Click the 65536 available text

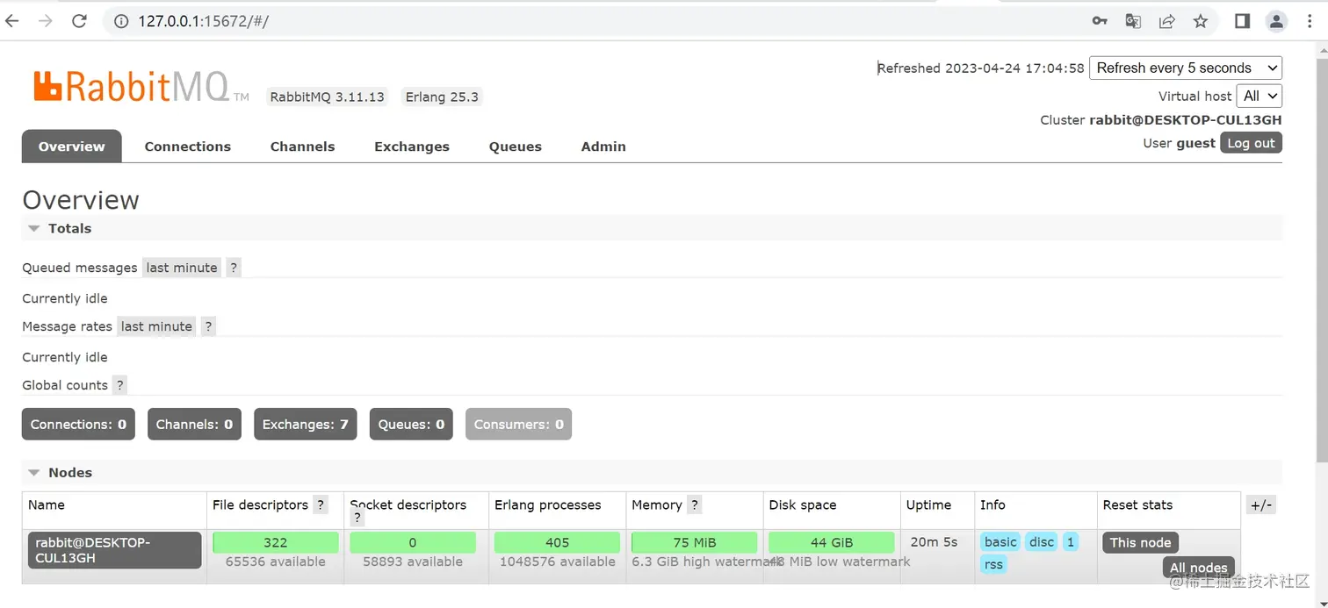275,562
